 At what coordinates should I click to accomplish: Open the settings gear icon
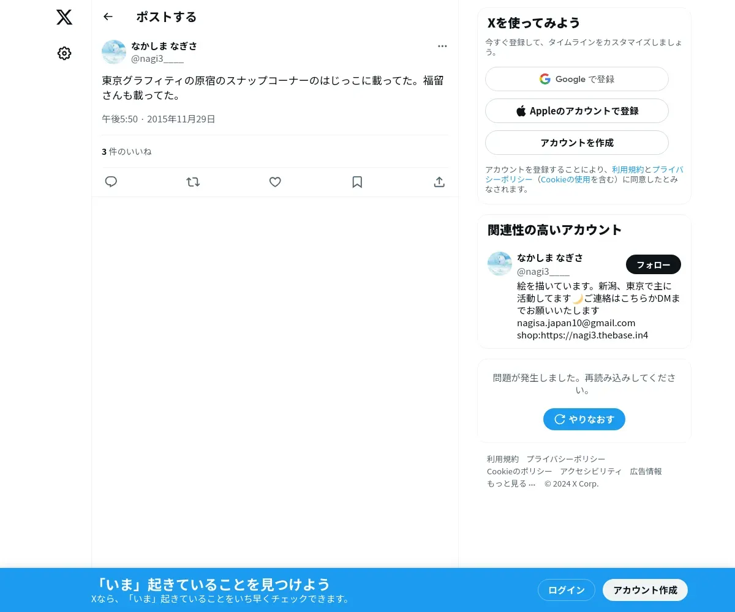click(64, 53)
